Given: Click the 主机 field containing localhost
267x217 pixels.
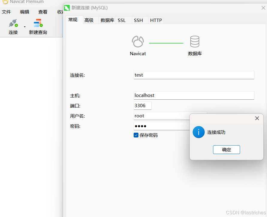Looking at the screenshot, I should [194, 95].
